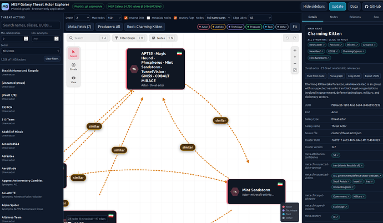Viewport: 383px width, 223px height.
Task: Click the Clear filters button
Action: click(x=52, y=59)
